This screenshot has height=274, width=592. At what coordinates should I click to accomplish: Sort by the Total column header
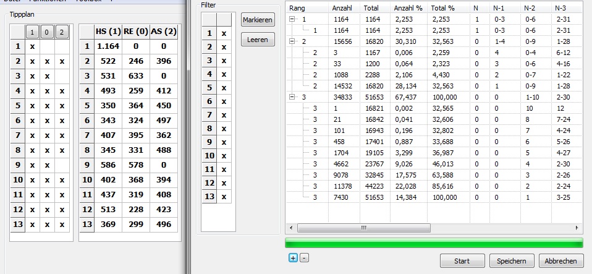click(375, 8)
